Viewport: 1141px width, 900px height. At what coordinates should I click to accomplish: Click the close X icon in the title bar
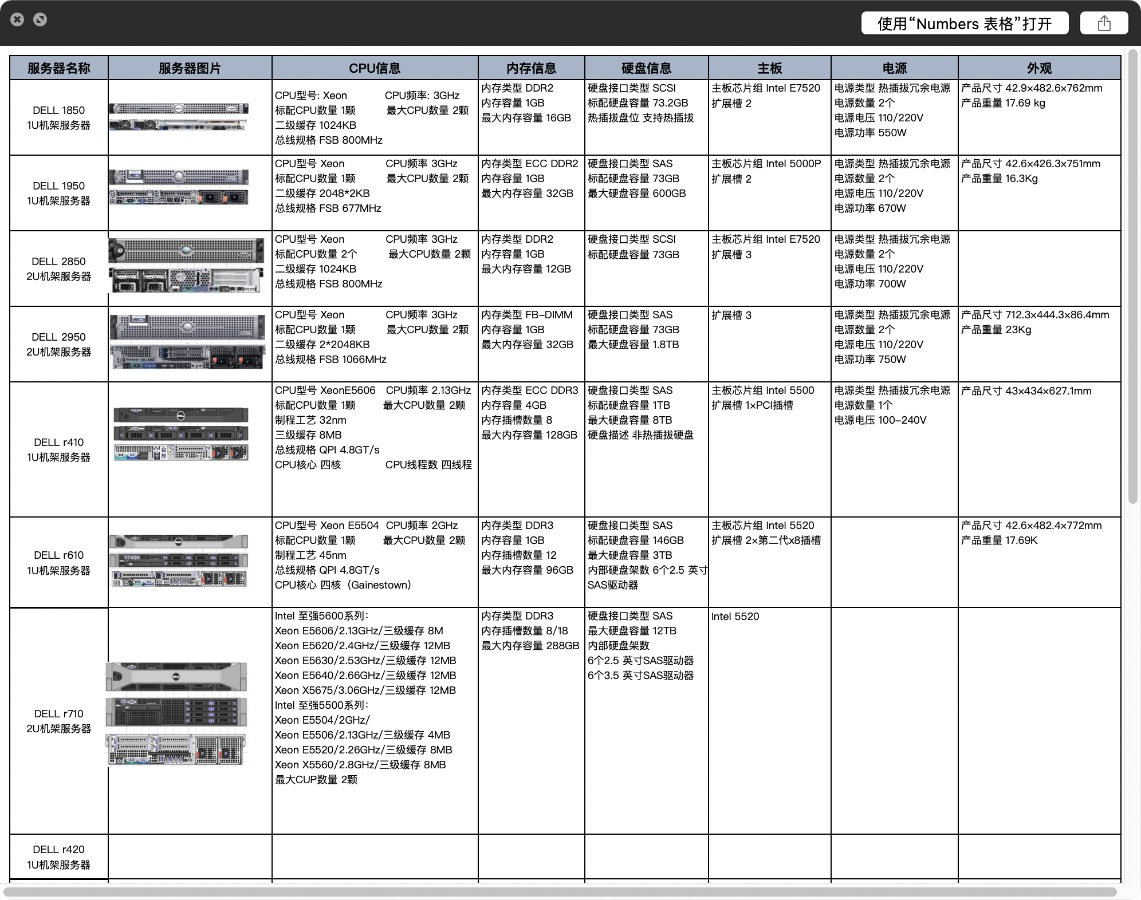pos(18,19)
